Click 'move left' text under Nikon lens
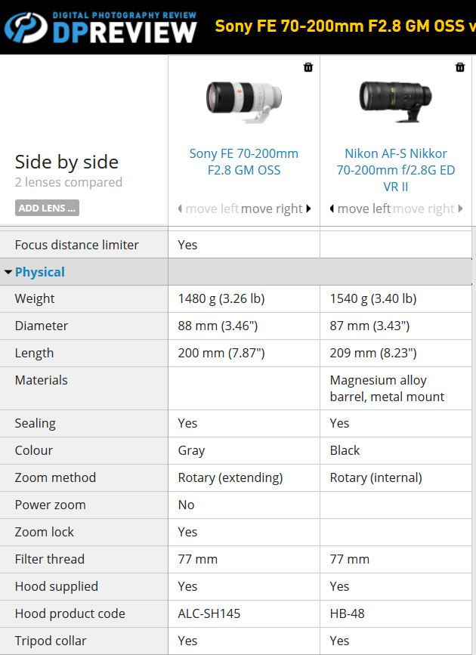Image resolution: width=476 pixels, height=655 pixels. [364, 209]
